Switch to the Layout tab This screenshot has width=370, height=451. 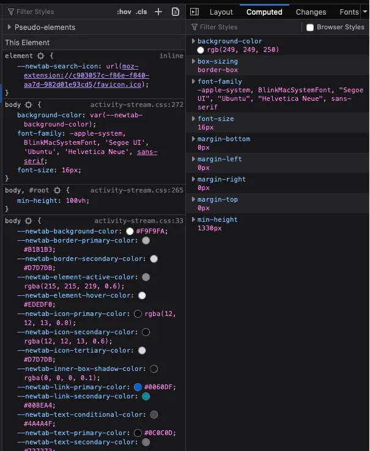pyautogui.click(x=221, y=12)
